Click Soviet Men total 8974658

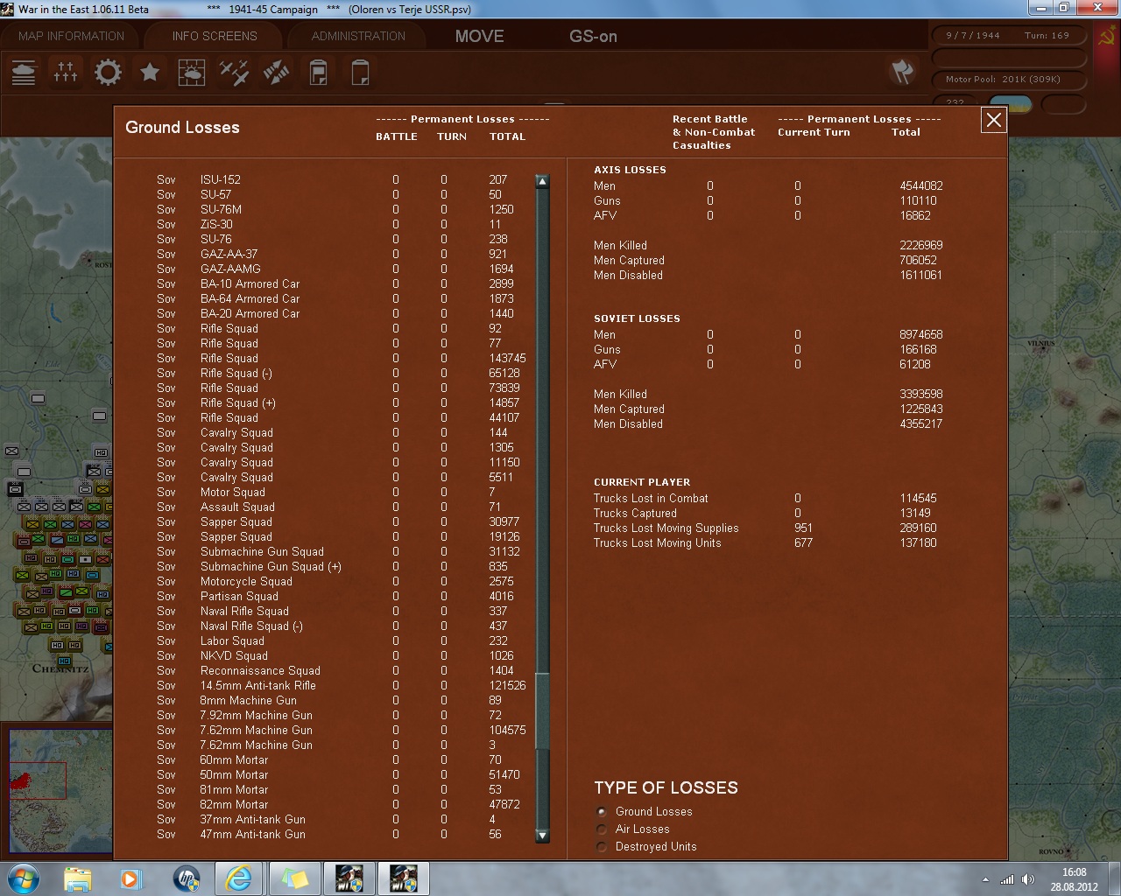point(921,334)
